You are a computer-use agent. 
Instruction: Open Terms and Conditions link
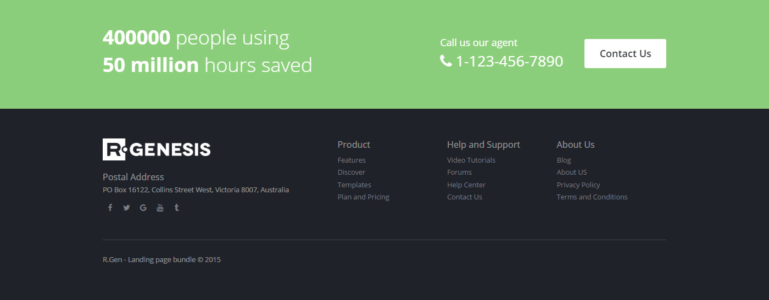592,197
